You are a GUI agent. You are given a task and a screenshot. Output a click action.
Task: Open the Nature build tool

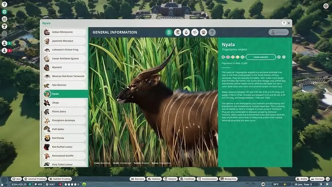click(x=171, y=179)
